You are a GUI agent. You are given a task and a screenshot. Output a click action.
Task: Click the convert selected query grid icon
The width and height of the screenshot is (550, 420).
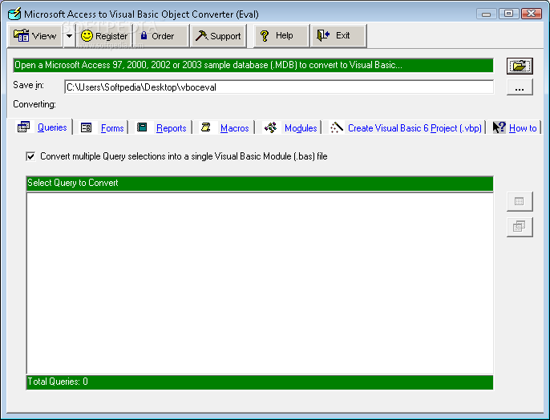coord(520,201)
